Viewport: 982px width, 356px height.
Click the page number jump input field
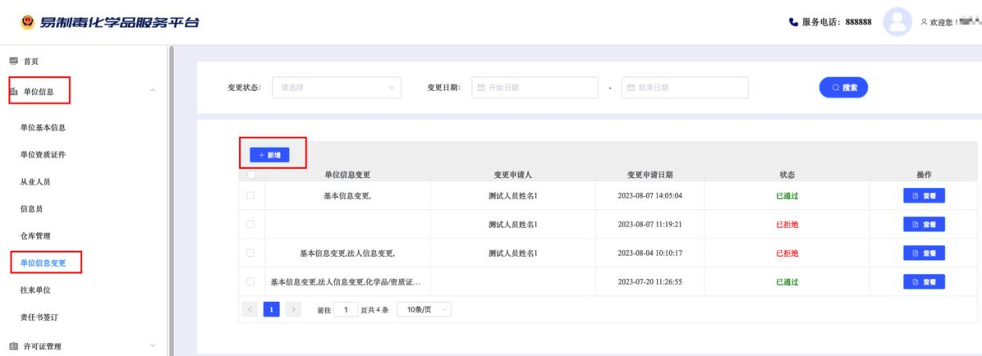346,309
